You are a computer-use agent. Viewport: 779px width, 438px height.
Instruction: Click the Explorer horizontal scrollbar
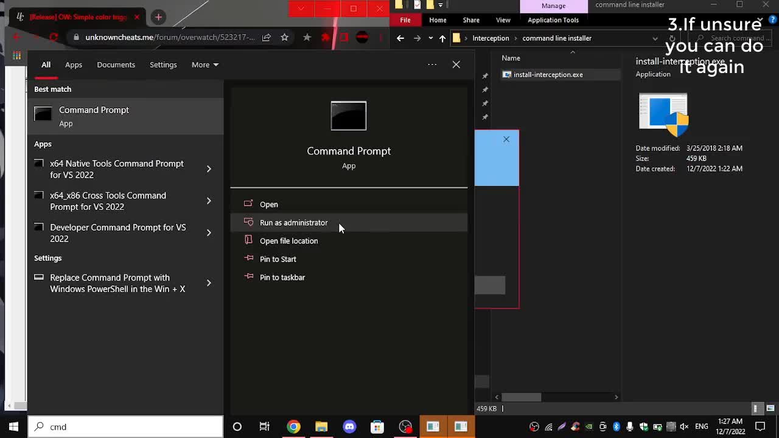522,397
